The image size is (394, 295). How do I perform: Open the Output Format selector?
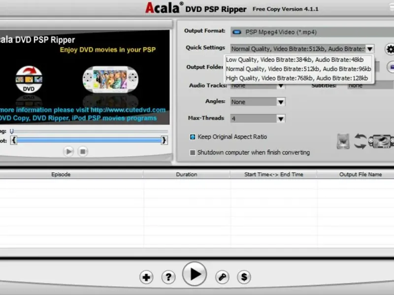(x=312, y=32)
